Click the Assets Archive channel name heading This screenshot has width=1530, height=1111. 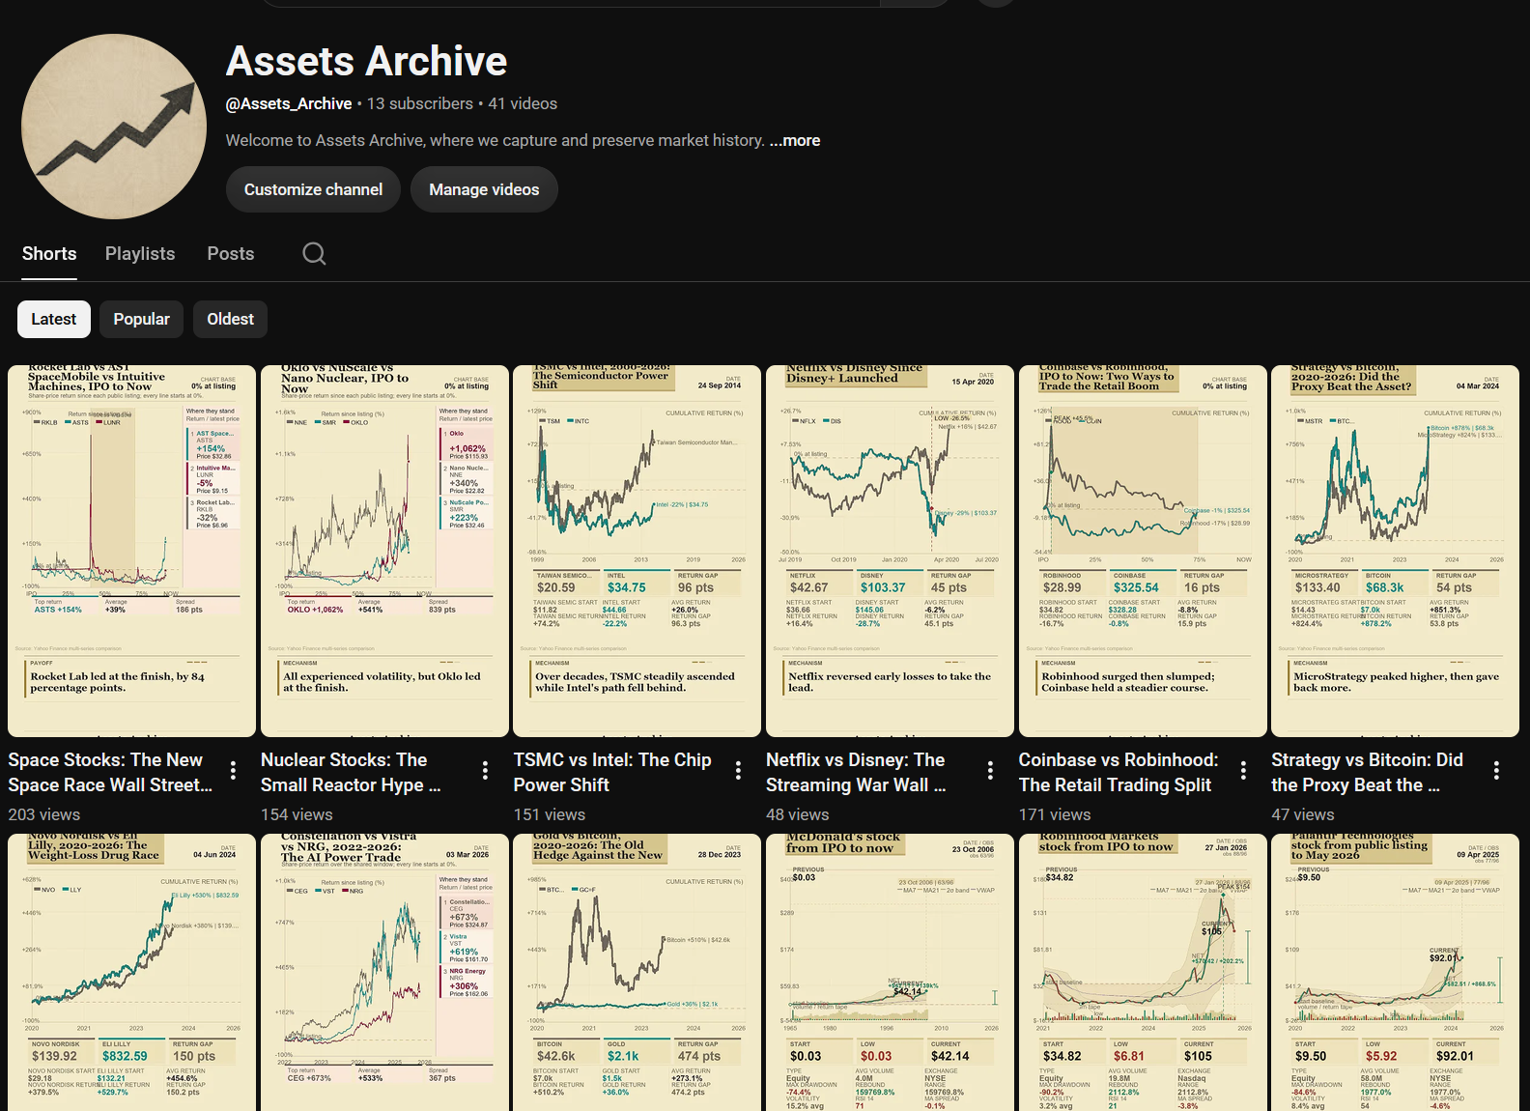pos(366,61)
